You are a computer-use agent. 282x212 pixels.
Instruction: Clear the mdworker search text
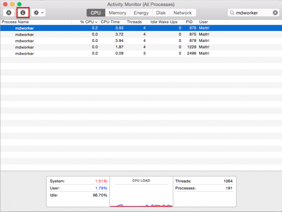click(x=275, y=13)
